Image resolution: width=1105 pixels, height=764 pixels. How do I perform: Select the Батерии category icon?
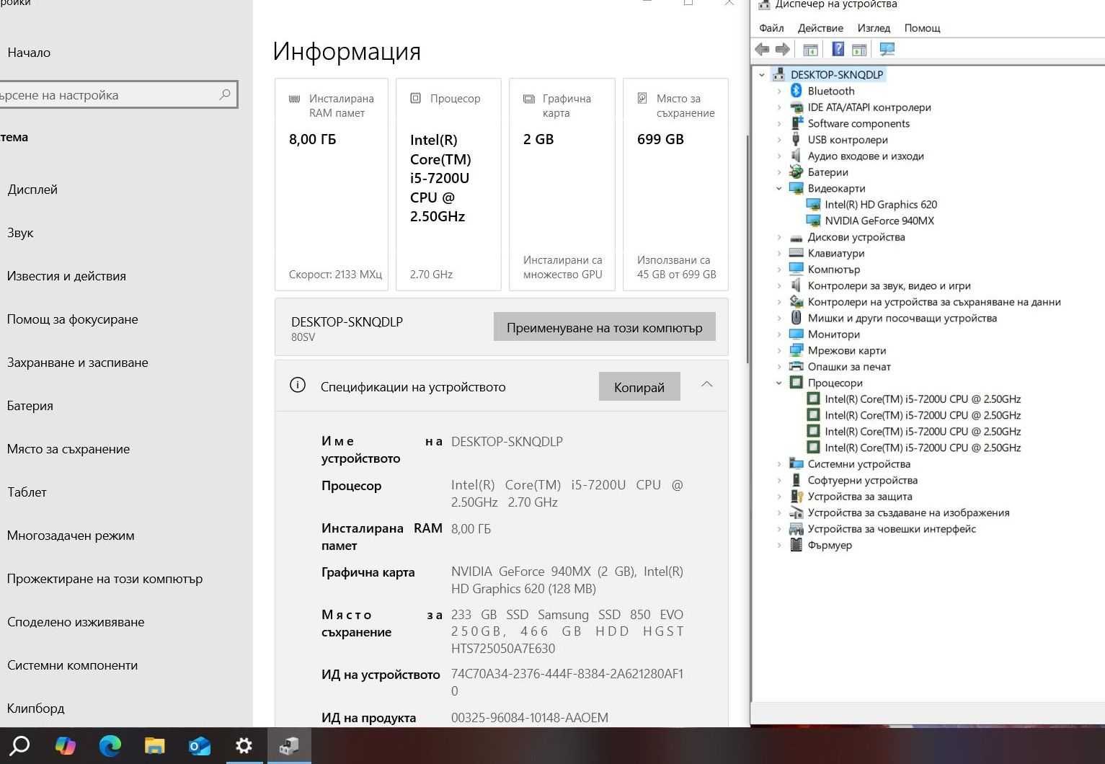tap(796, 172)
